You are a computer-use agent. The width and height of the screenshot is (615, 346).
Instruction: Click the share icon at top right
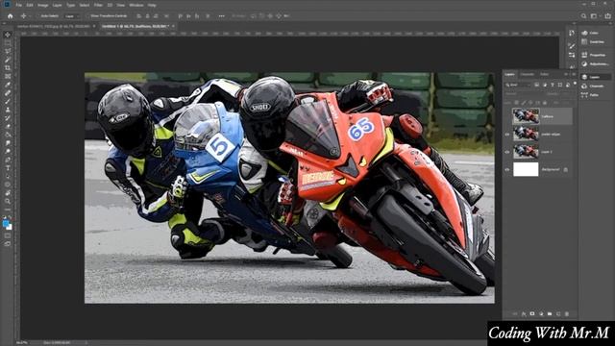point(608,16)
